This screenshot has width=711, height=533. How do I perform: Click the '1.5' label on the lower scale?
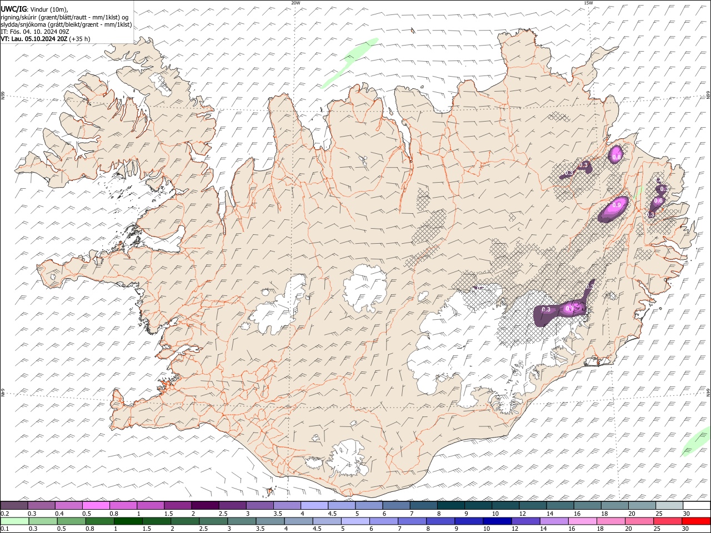[147, 529]
